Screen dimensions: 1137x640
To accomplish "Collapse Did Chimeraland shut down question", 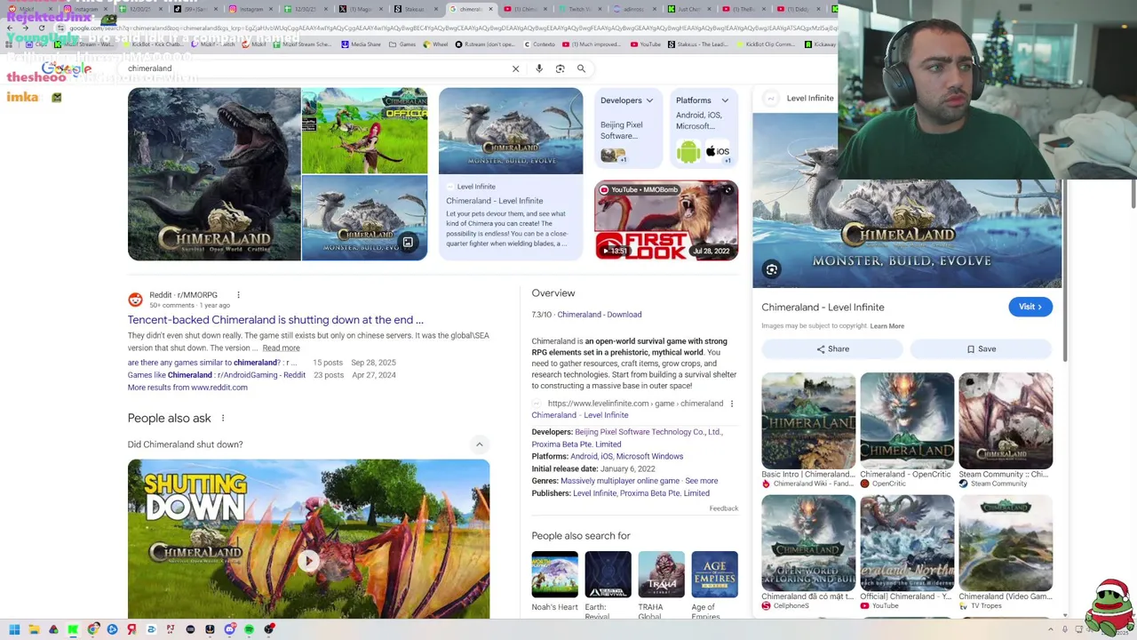I will (479, 444).
